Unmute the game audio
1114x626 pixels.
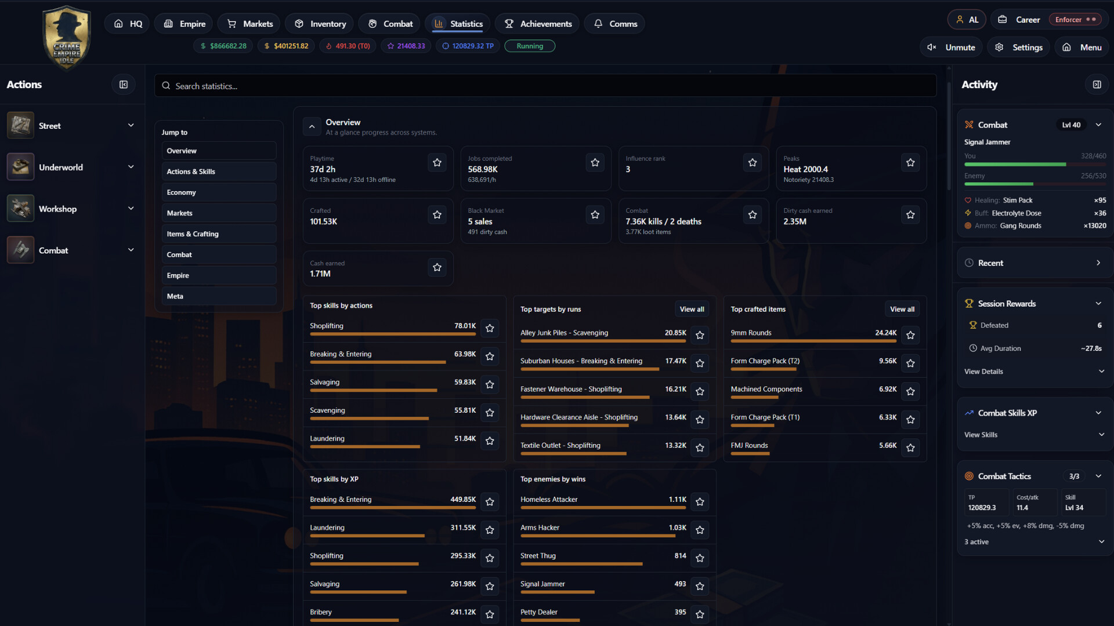click(950, 47)
